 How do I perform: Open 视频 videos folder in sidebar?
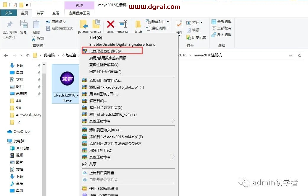(x=17, y=155)
